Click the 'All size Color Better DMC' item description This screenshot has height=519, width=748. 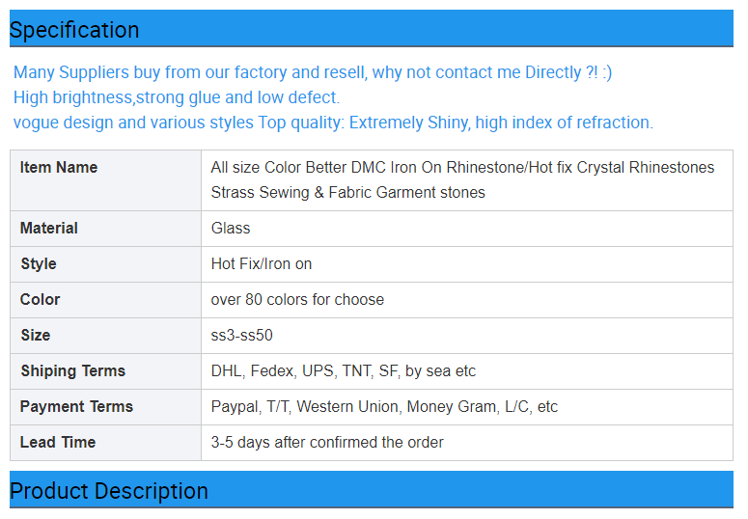(x=462, y=179)
